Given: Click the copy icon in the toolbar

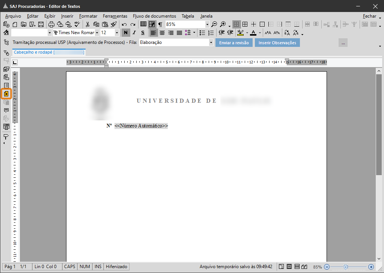Looking at the screenshot, I should pos(96,23).
